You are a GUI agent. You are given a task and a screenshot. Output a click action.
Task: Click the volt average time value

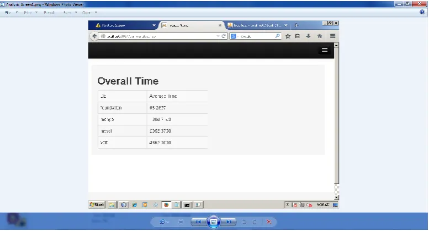[x=160, y=143]
